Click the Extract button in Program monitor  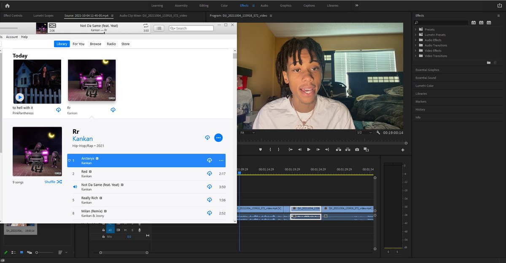[x=348, y=149]
